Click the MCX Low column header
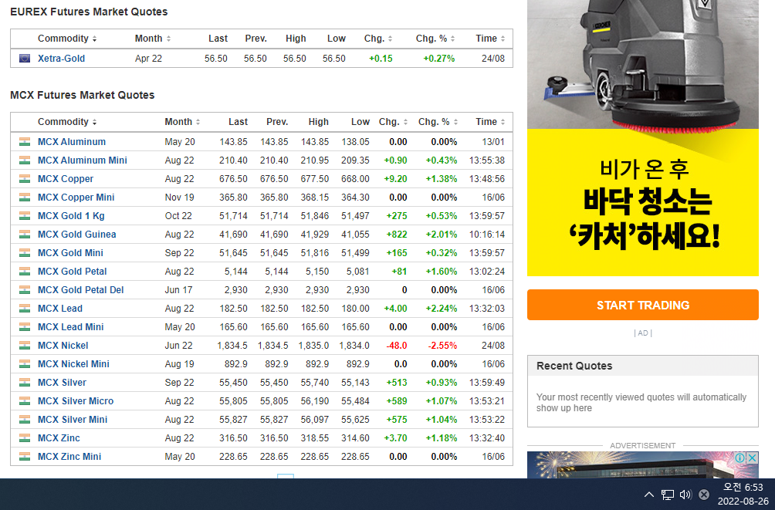The image size is (775, 510). 360,122
